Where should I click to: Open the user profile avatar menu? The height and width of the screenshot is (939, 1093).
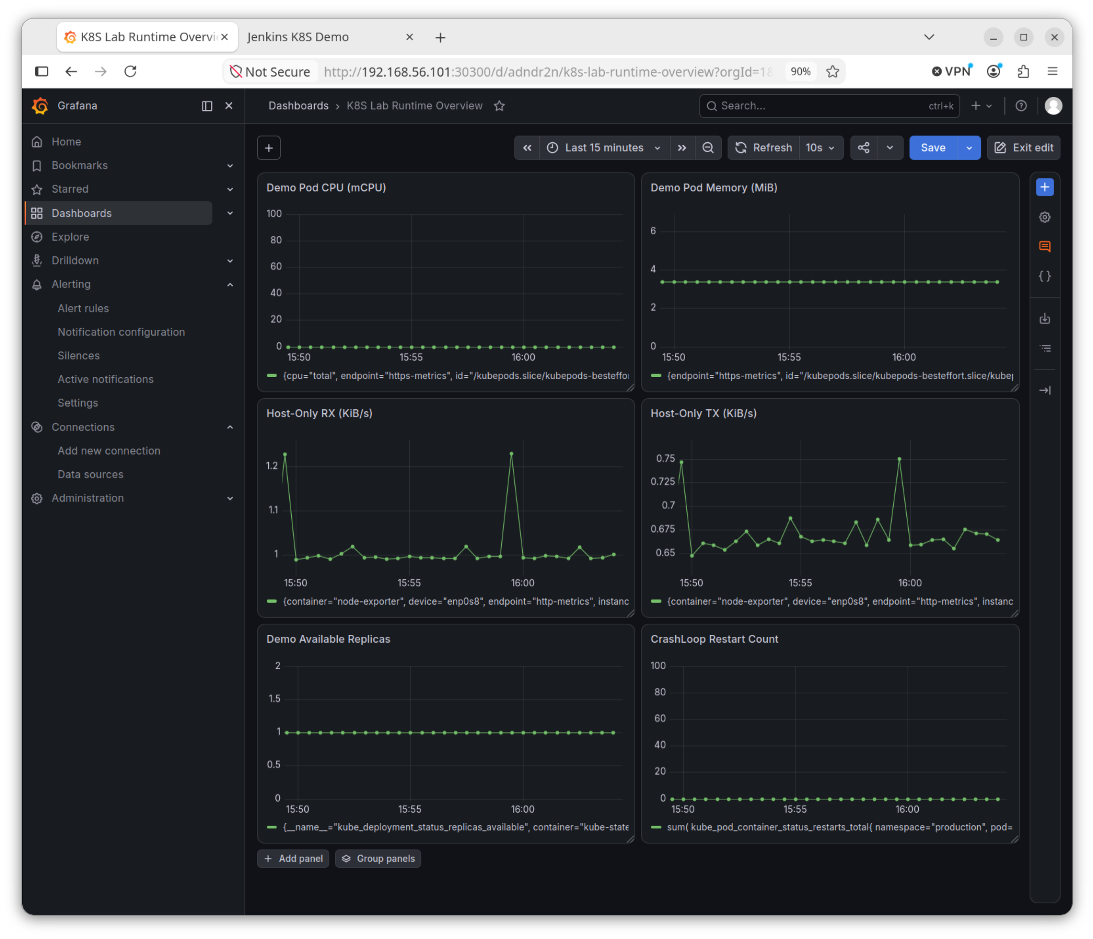(x=1054, y=106)
